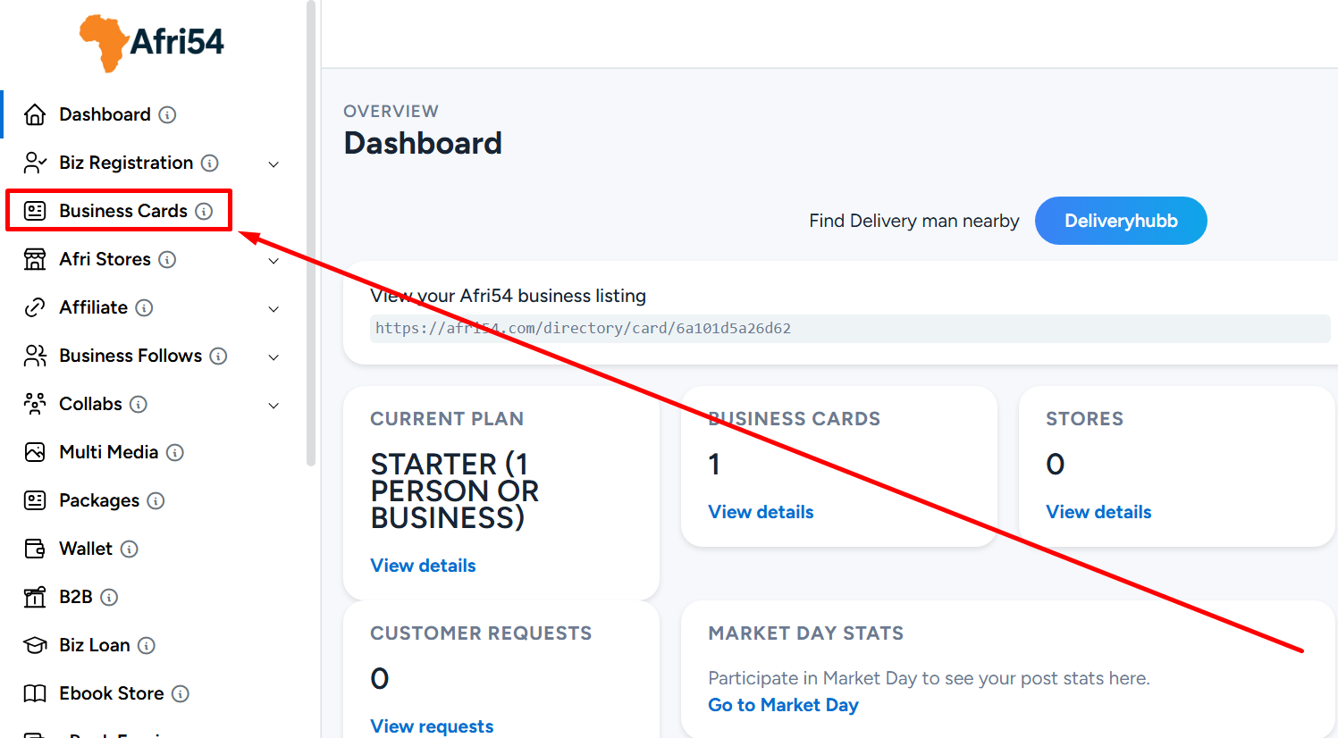Click the Multi Media image icon
Image resolution: width=1338 pixels, height=738 pixels.
(35, 452)
